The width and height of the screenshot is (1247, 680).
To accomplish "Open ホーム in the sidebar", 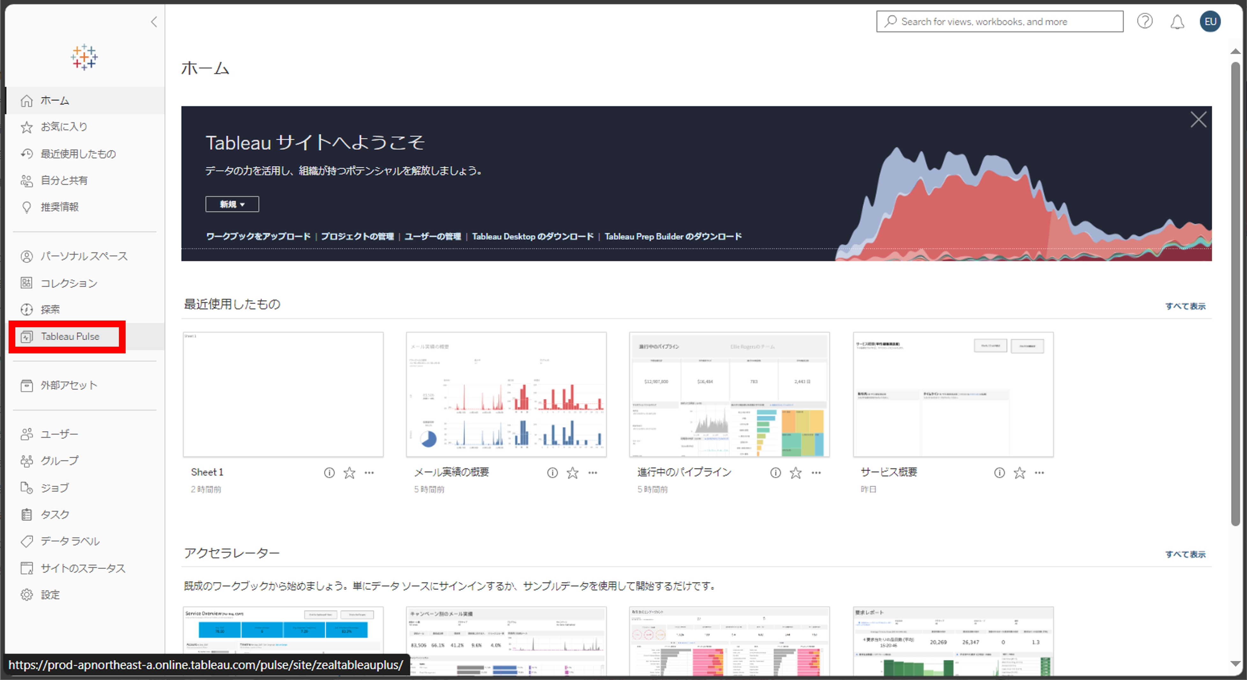I will point(85,100).
